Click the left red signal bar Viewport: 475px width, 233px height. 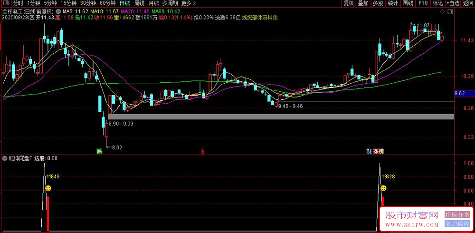[x=48, y=214]
